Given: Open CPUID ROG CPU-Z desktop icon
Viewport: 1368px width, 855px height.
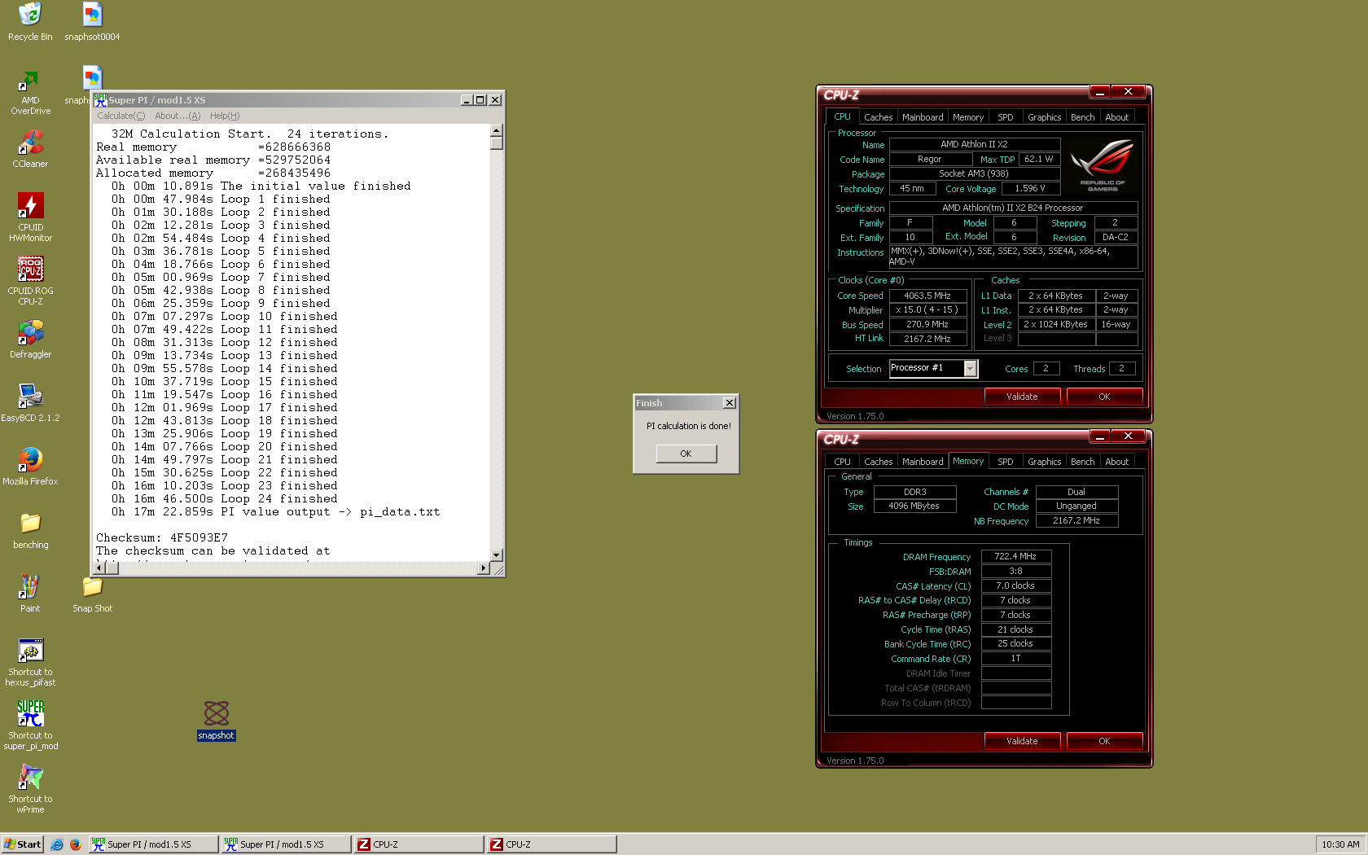Looking at the screenshot, I should 30,281.
